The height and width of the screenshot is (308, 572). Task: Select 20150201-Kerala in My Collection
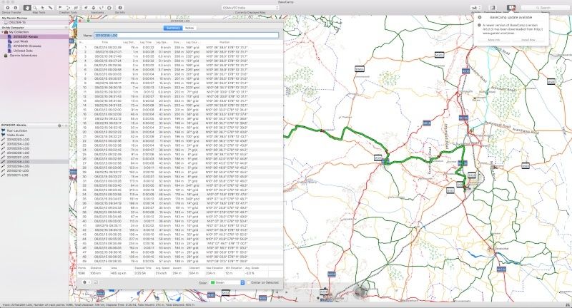tap(26, 37)
